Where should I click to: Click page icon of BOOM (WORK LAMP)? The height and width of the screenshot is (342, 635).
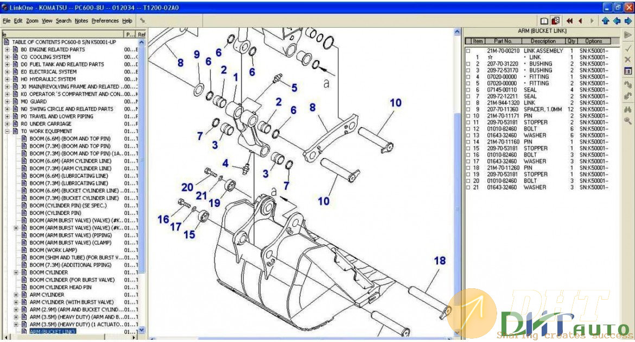(x=24, y=250)
